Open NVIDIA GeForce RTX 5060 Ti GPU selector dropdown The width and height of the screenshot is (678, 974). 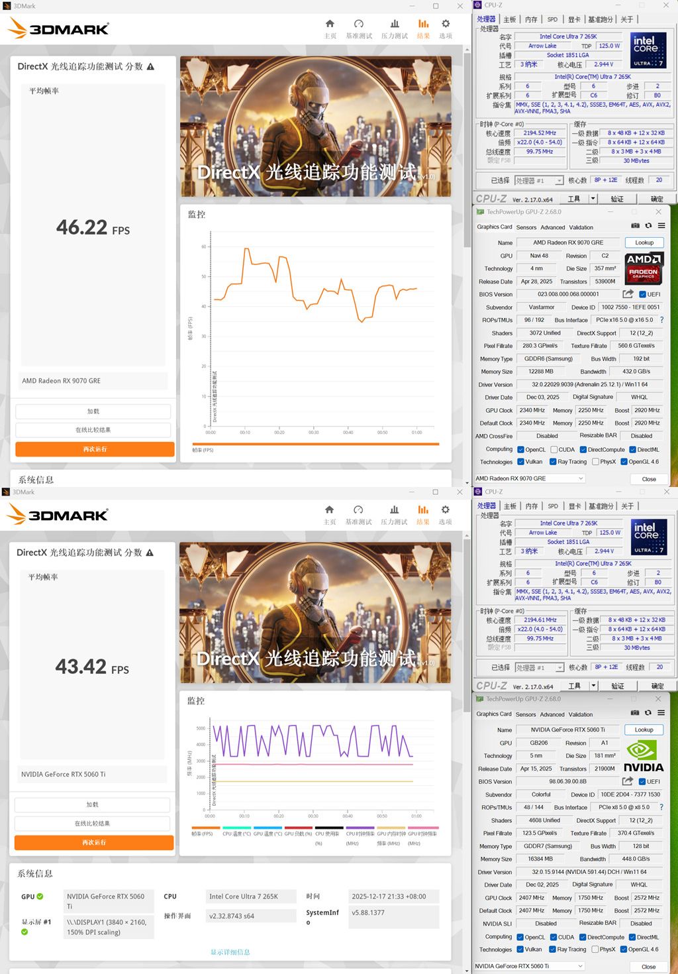pyautogui.click(x=529, y=966)
